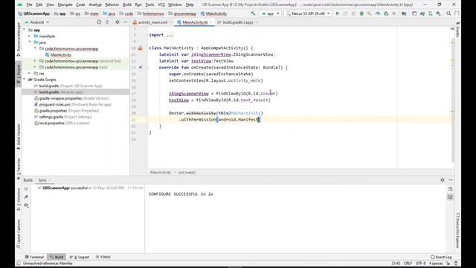Collapse the Gradle Scripts node
476x268 pixels.
pos(25,80)
